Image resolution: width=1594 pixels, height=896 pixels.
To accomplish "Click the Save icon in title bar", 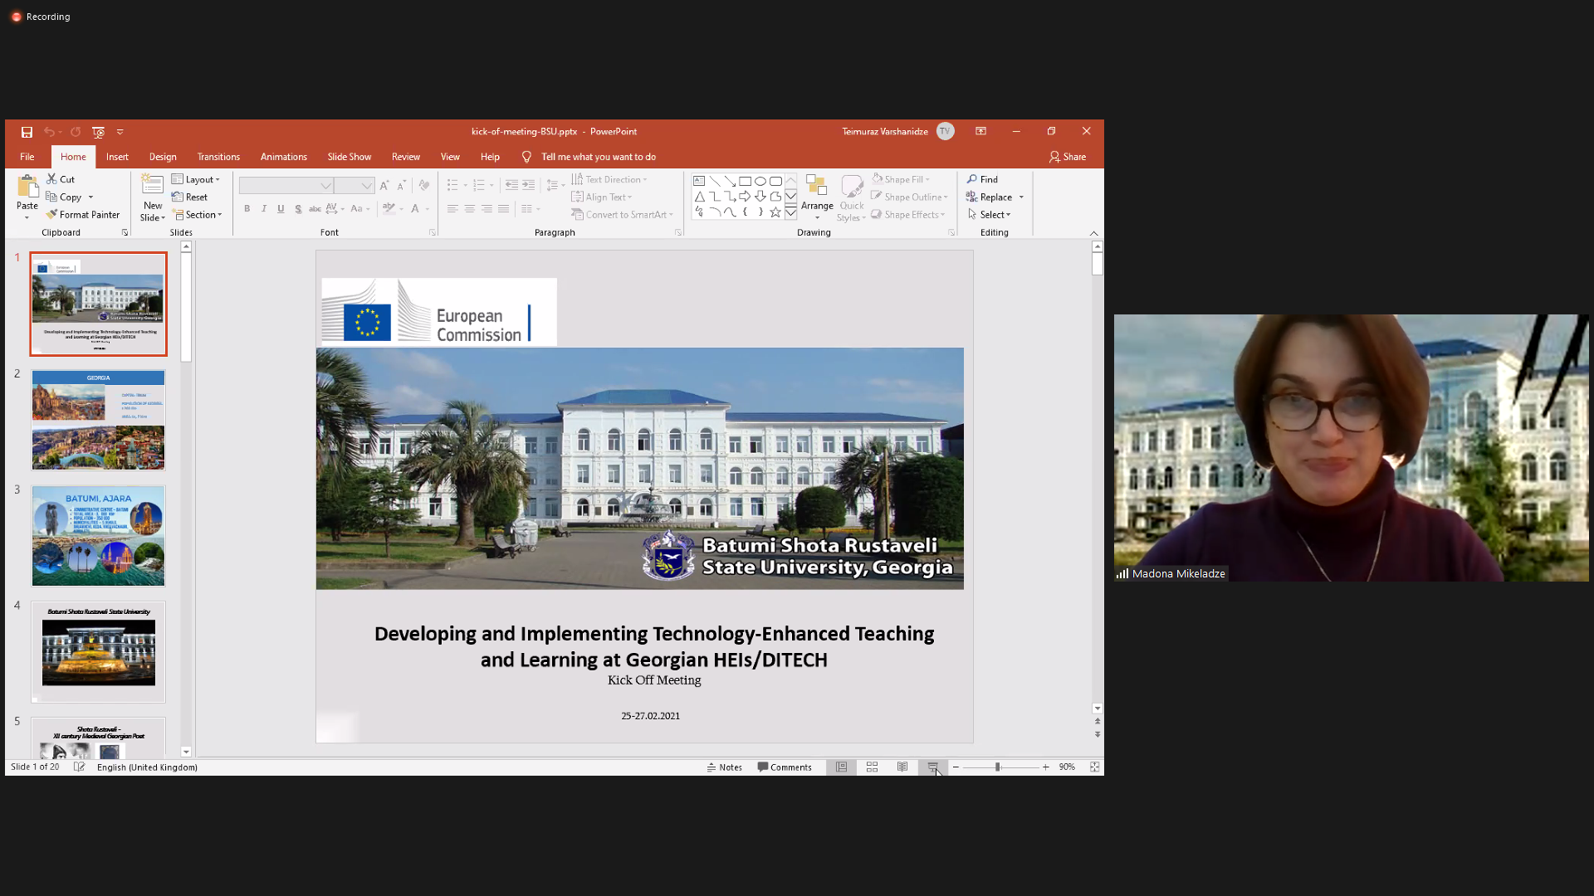I will pyautogui.click(x=27, y=132).
